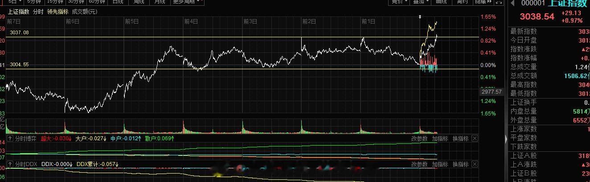The image size is (590, 182).
Task: Click the DDX:-0.000 value
Action: click(57, 164)
